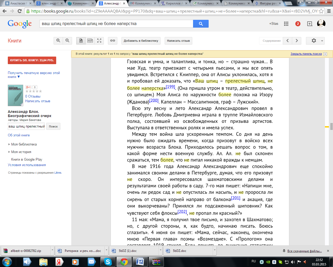Open footnote 200 reference

tap(154, 100)
